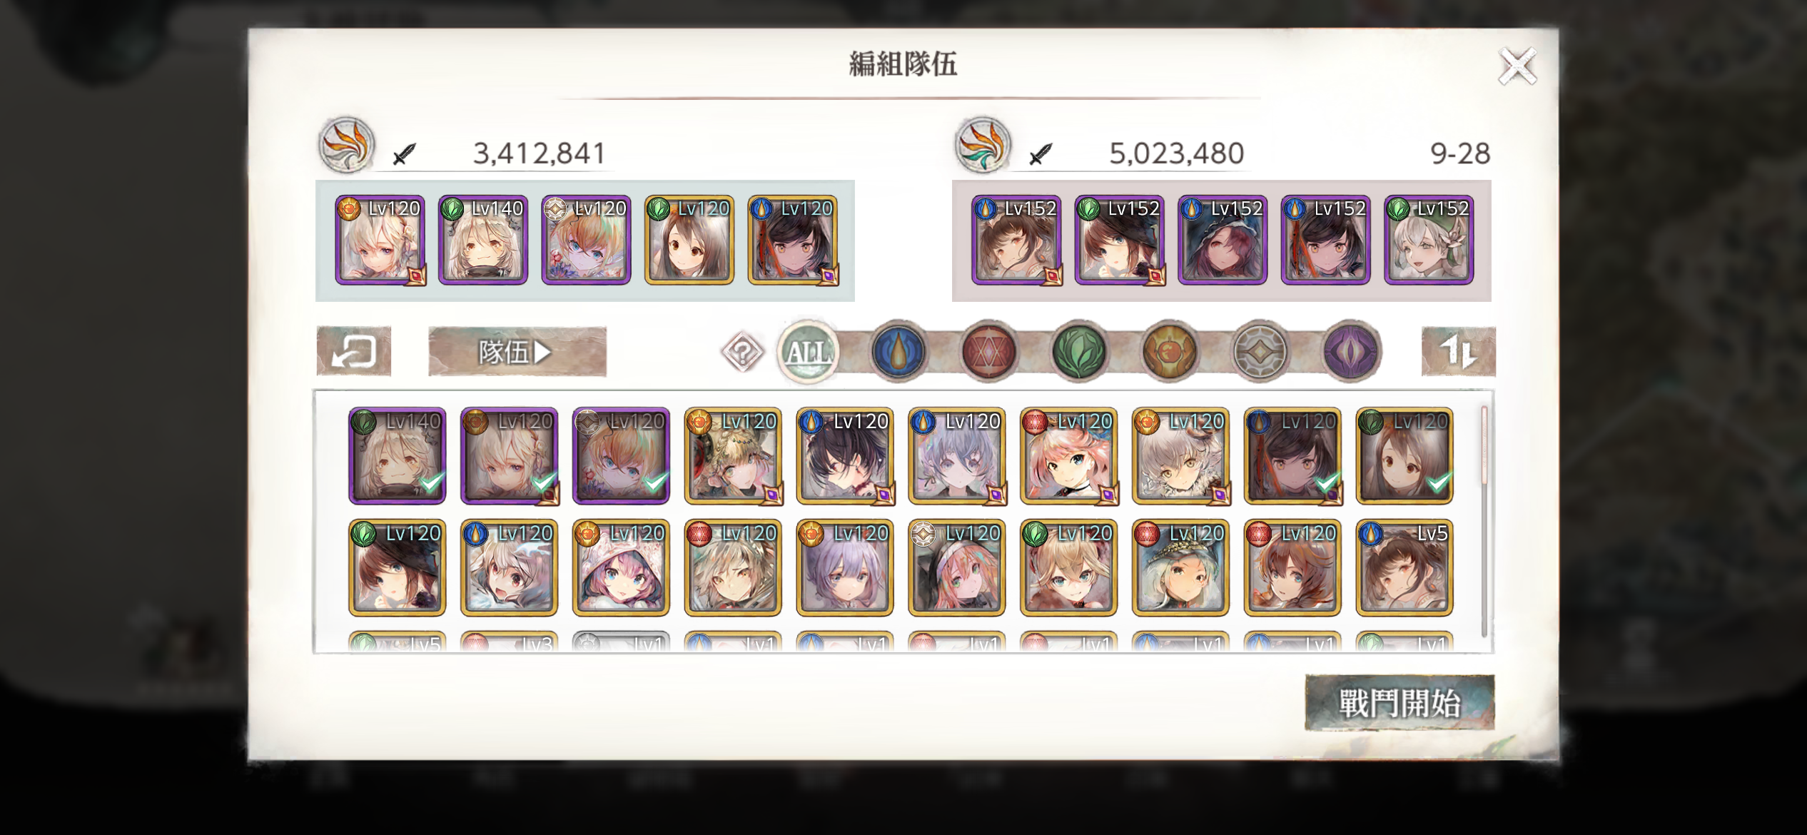Select the ALL filter tab
This screenshot has height=835, width=1807.
coord(808,351)
